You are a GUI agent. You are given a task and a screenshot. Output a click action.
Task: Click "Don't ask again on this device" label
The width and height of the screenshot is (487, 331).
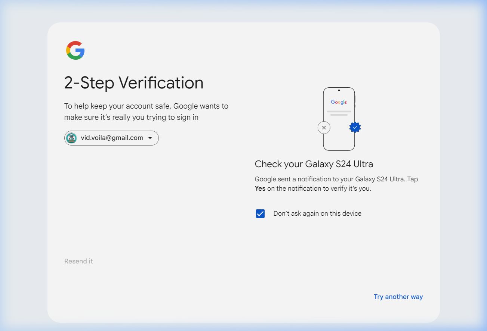point(317,213)
